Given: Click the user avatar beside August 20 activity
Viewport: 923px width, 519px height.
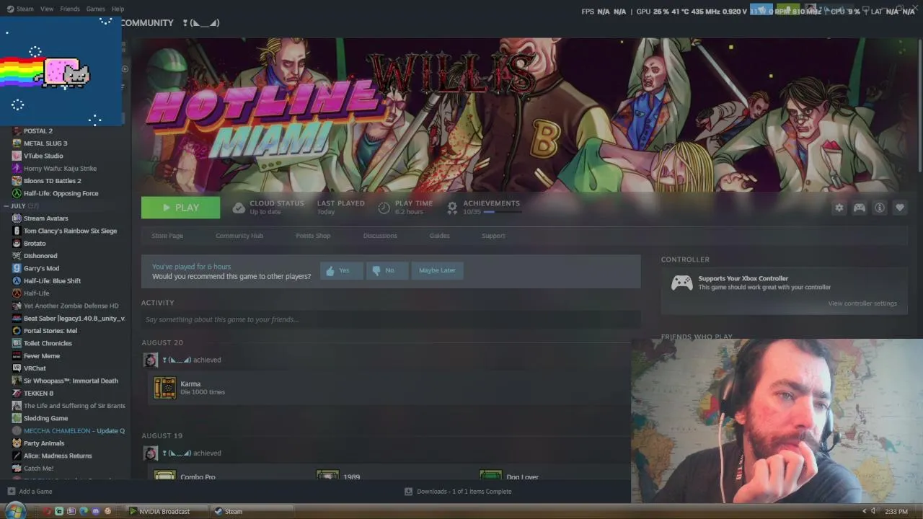Looking at the screenshot, I should (151, 360).
